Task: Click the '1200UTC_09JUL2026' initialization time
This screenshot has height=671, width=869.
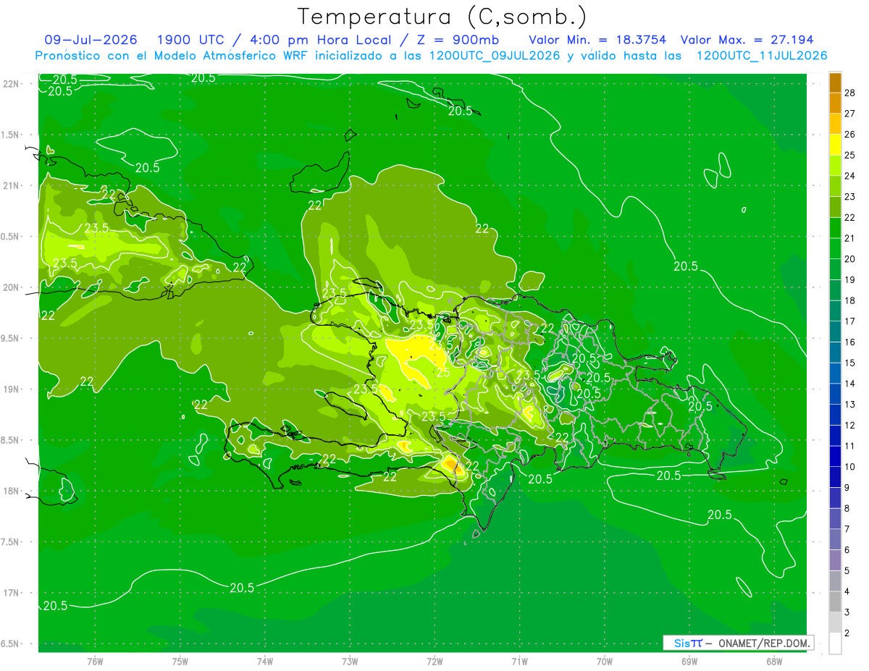Action: (x=494, y=56)
